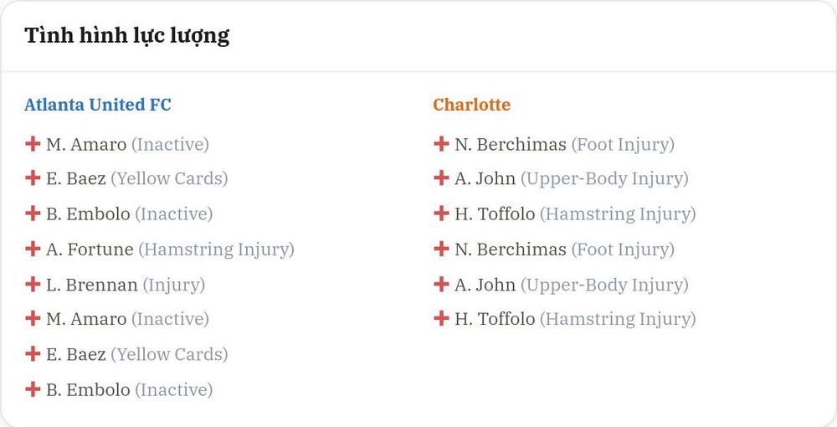The height and width of the screenshot is (427, 837).
Task: Select the first B. Embolo player name
Action: (x=88, y=214)
